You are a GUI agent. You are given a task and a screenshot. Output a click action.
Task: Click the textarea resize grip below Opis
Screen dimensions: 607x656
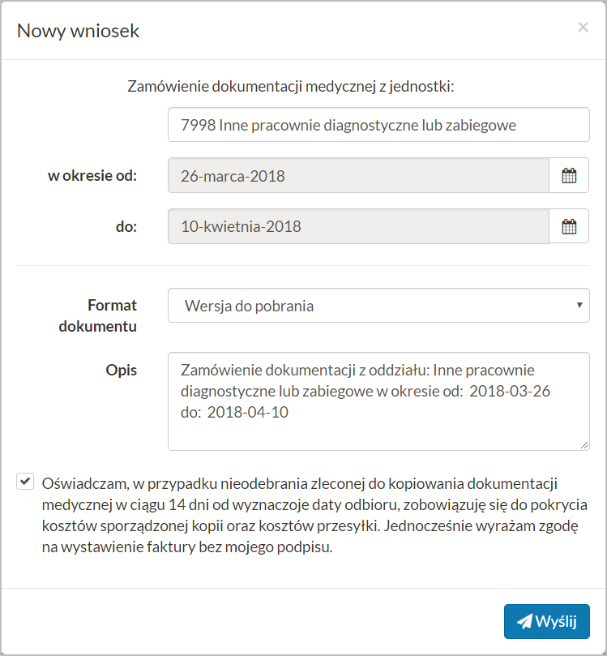[x=584, y=444]
